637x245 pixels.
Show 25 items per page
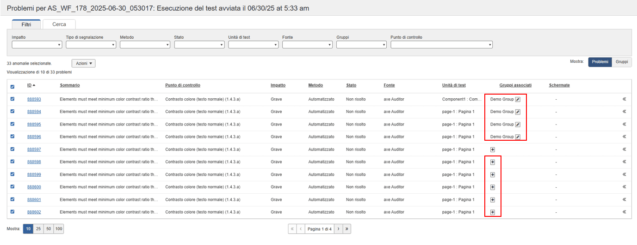(x=38, y=229)
